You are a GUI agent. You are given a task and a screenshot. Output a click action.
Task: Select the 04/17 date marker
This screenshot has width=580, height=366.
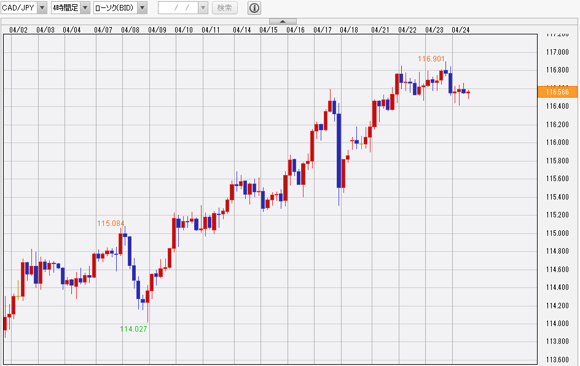coord(323,29)
